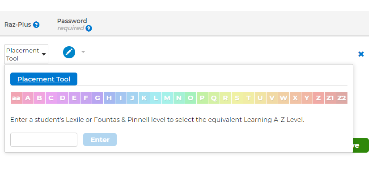Viewport: 381px width, 170px height.
Task: Choose level G purple swatch
Action: (x=97, y=98)
